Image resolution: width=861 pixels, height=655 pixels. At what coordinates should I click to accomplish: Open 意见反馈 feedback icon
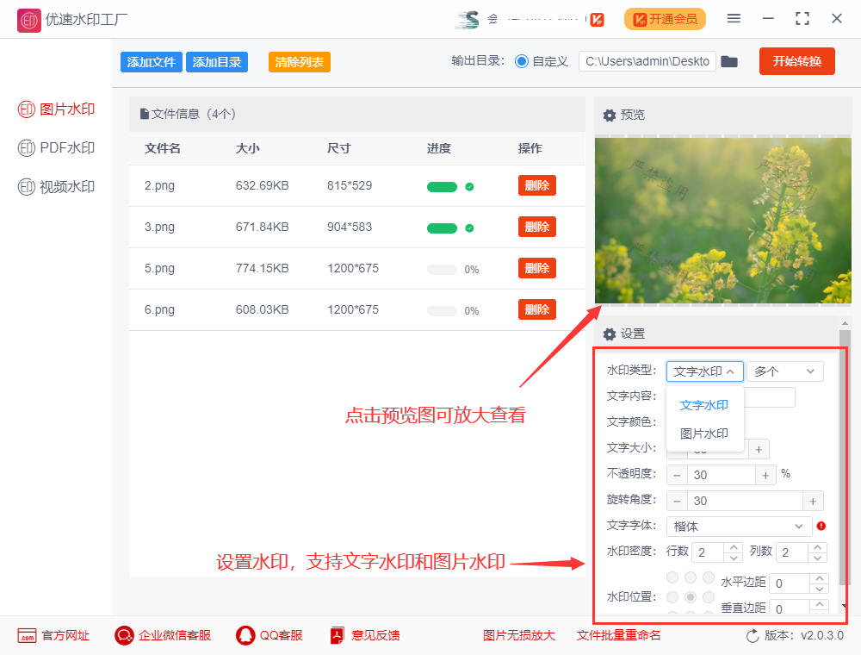[337, 635]
